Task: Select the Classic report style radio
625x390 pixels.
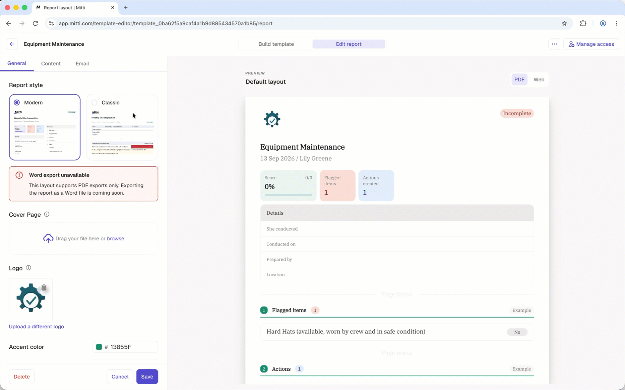Action: tap(94, 103)
